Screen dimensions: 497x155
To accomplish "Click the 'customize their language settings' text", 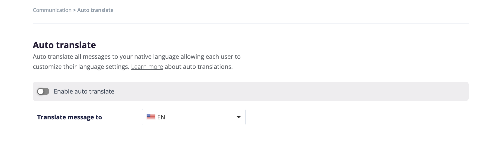I will (81, 67).
